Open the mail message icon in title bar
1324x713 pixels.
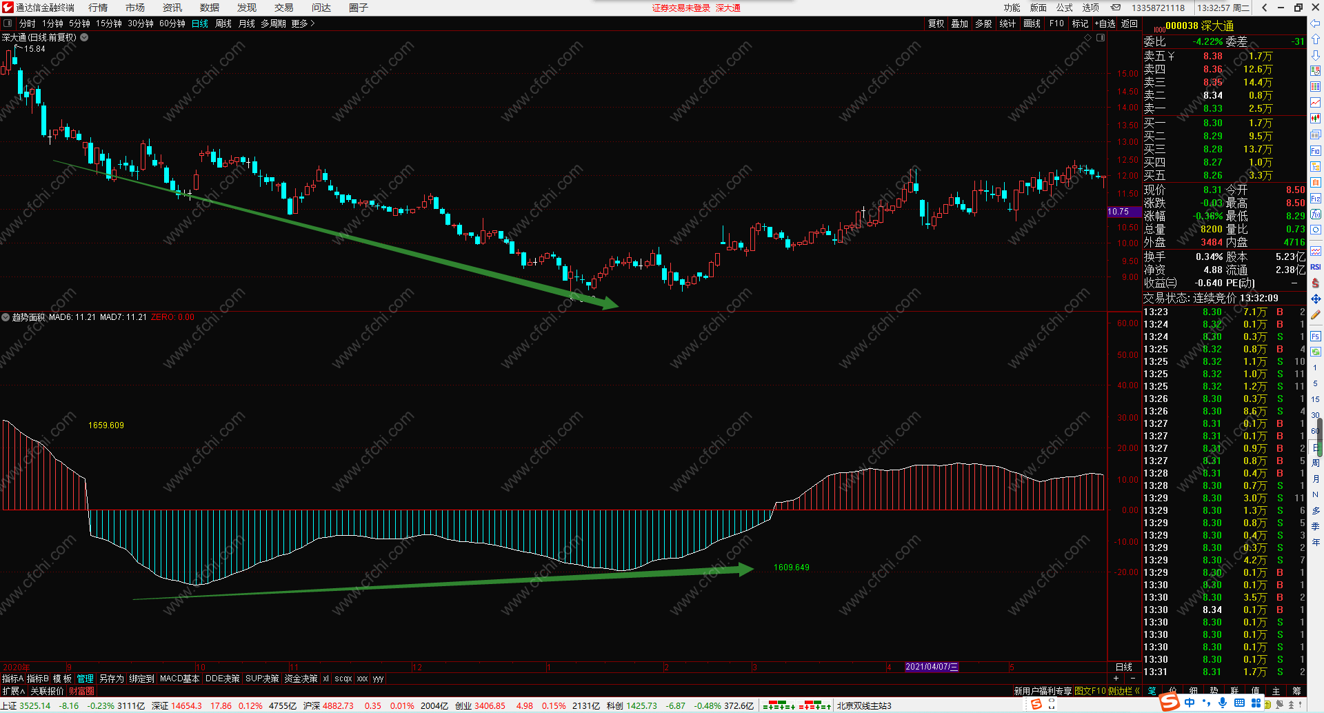tap(1115, 8)
